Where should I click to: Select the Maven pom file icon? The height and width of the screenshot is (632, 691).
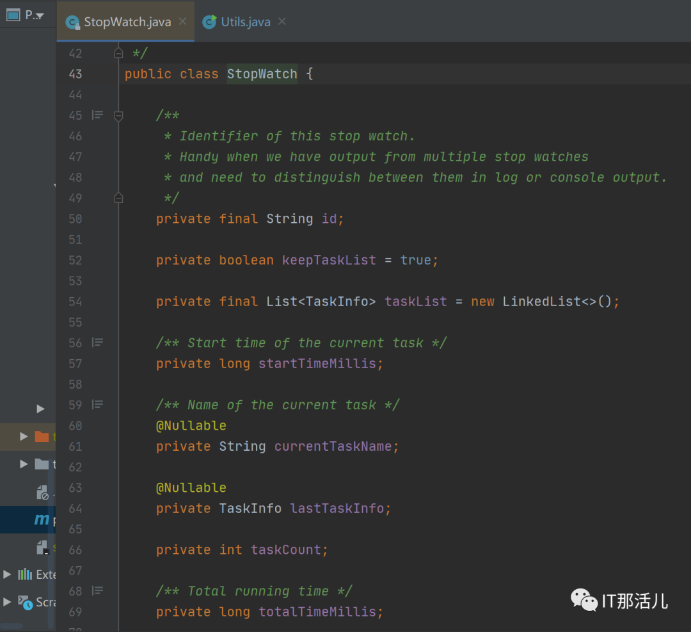(x=42, y=519)
